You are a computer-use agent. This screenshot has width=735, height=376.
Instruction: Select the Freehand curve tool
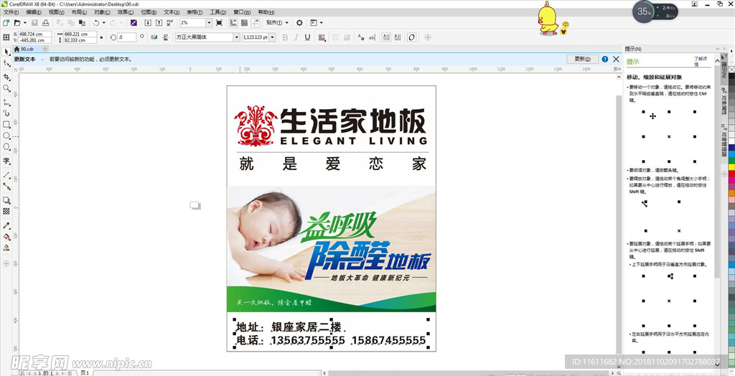tap(6, 102)
